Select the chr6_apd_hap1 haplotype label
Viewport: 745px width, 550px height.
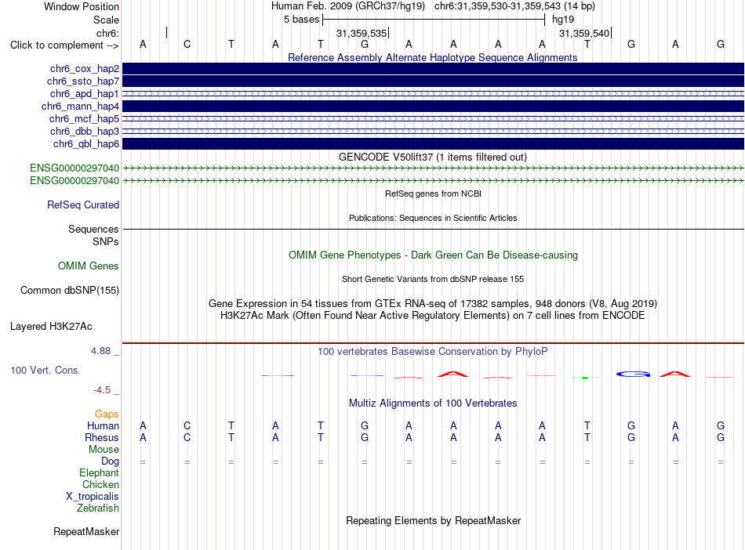click(x=85, y=94)
